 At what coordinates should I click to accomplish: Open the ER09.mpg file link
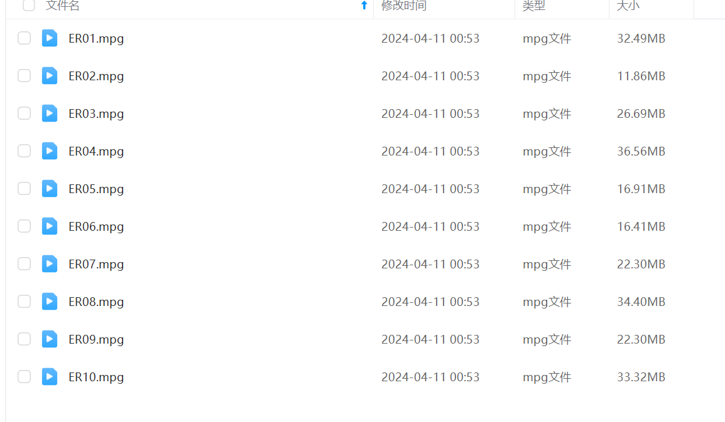(x=96, y=339)
